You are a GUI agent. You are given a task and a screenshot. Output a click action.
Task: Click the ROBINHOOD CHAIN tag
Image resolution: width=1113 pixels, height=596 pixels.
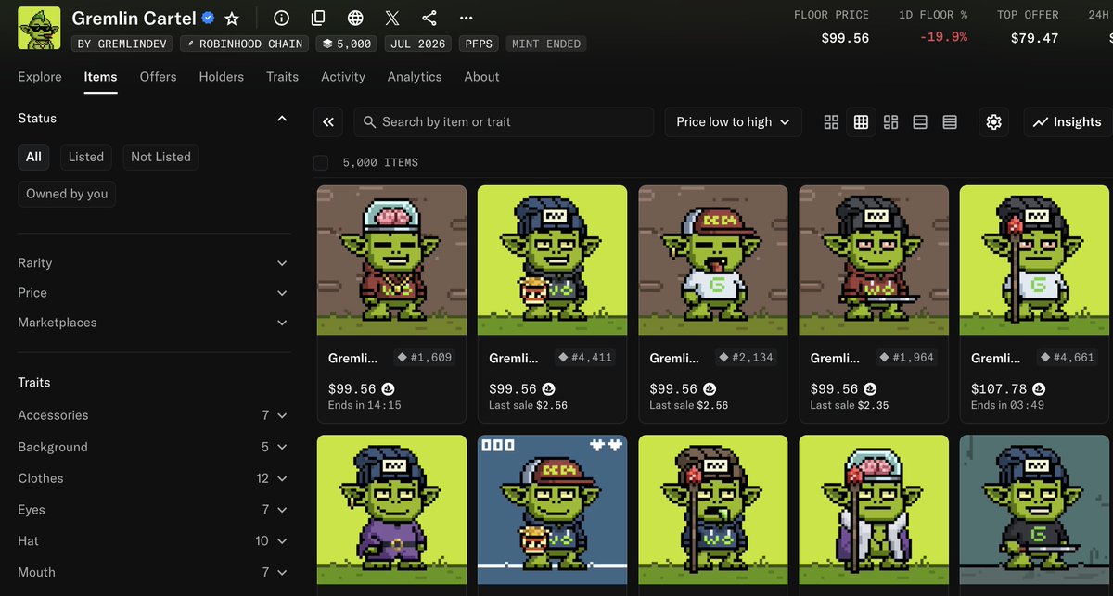pyautogui.click(x=245, y=44)
